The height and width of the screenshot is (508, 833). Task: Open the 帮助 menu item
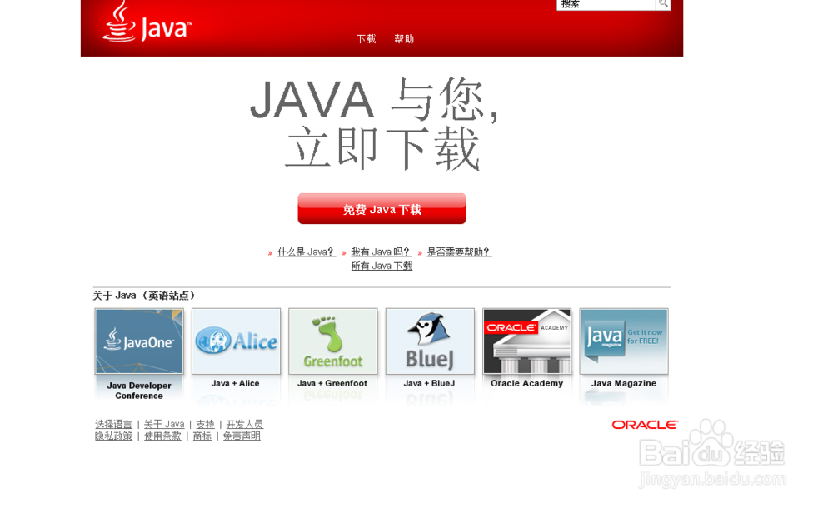coord(404,38)
